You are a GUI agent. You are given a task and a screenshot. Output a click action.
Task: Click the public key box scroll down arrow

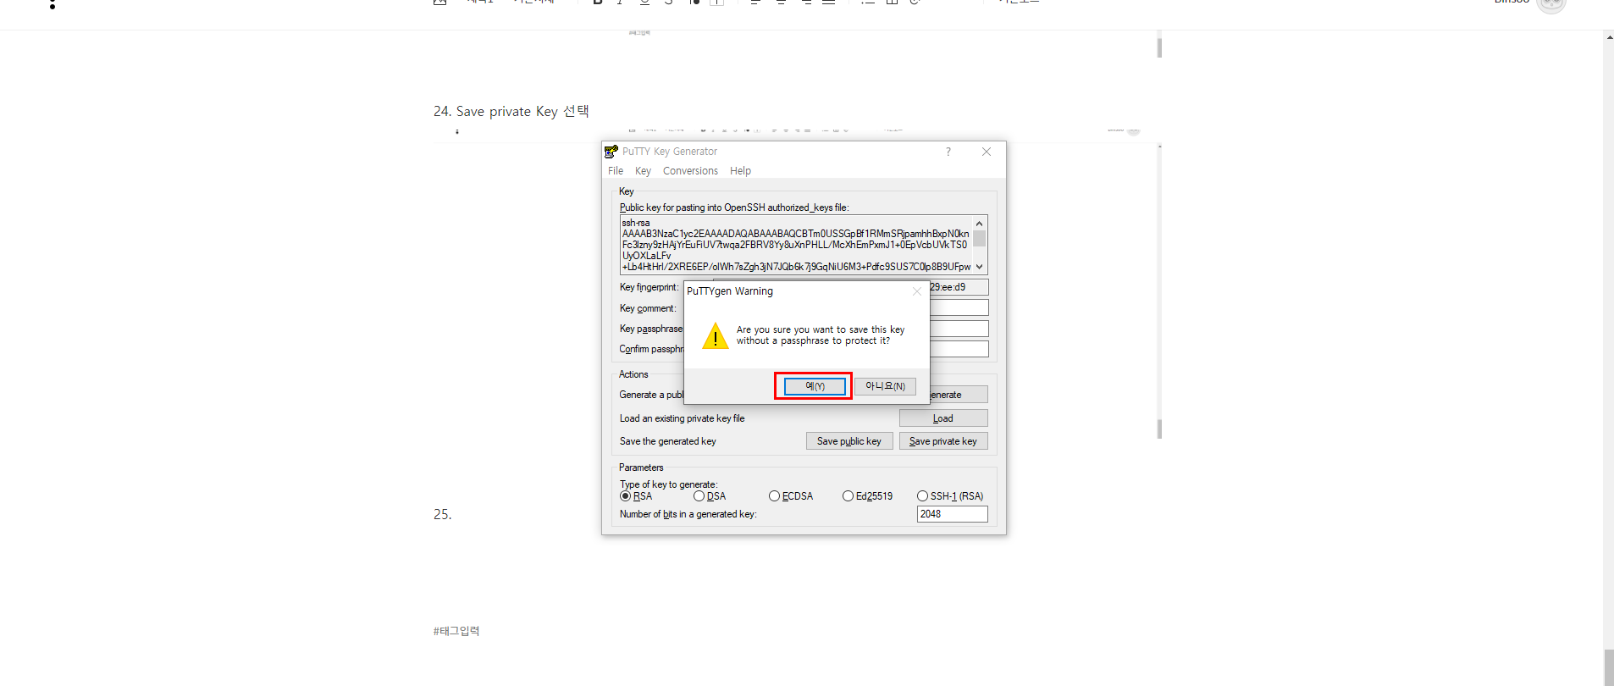pos(980,267)
